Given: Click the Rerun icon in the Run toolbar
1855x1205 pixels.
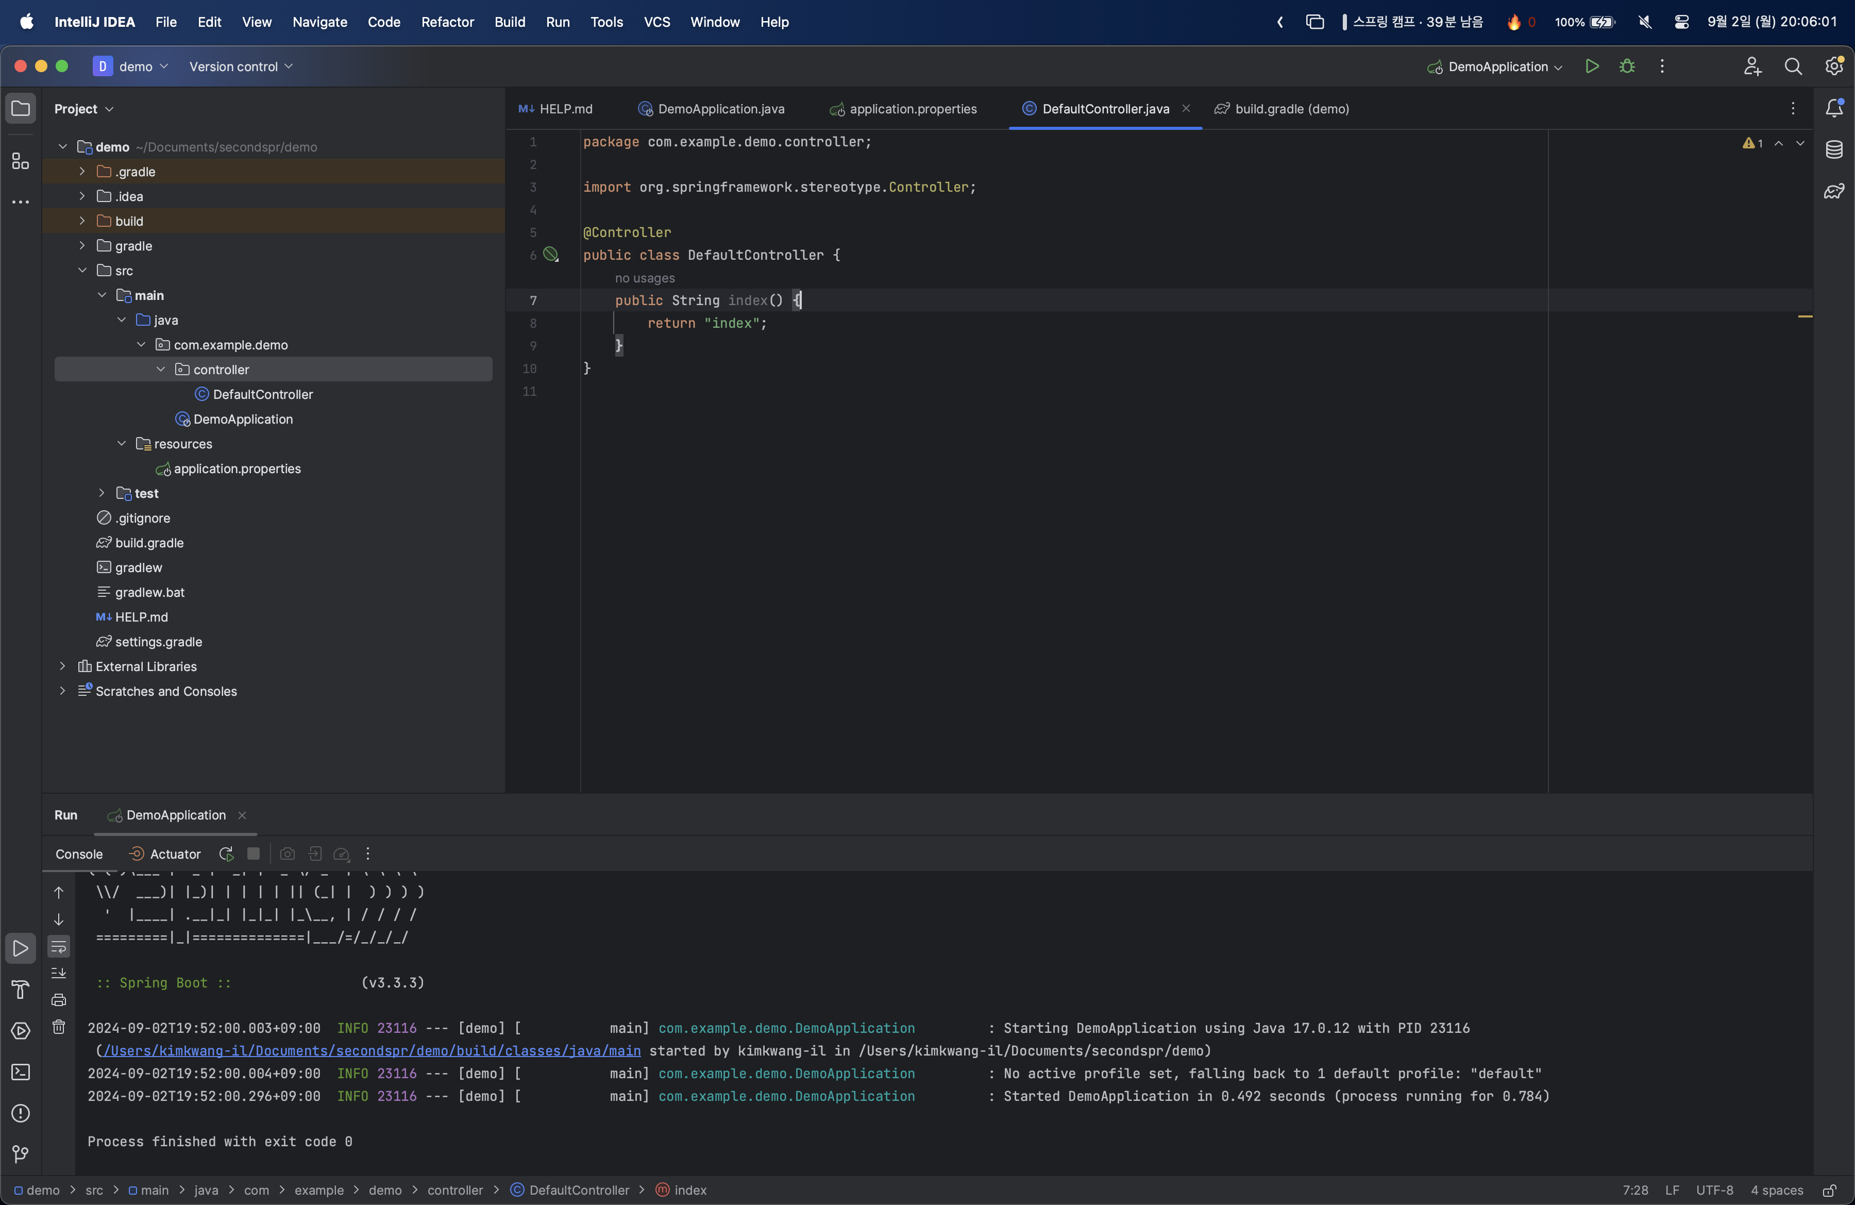Looking at the screenshot, I should pos(226,853).
